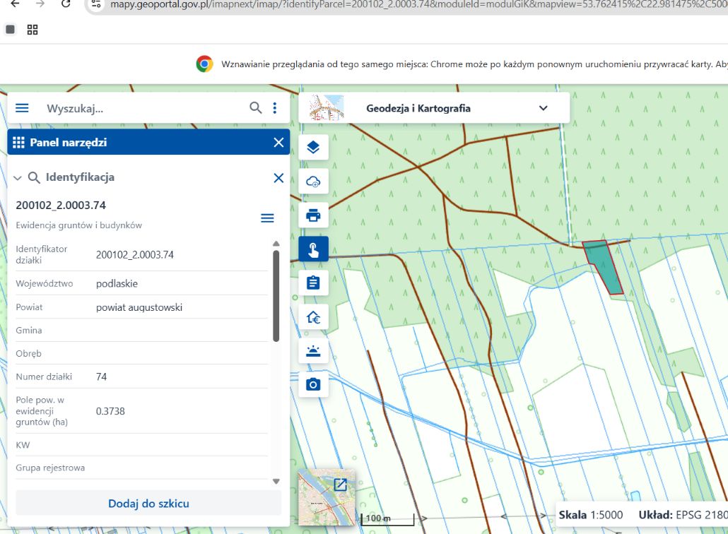The width and height of the screenshot is (728, 534).
Task: Click the search magnifier icon
Action: point(255,107)
